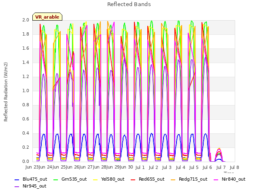Click the Reflected Bands chart title
The width and height of the screenshot is (259, 194).
129,4
